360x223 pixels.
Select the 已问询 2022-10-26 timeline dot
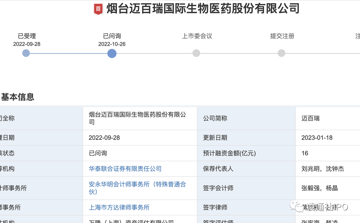pos(112,54)
